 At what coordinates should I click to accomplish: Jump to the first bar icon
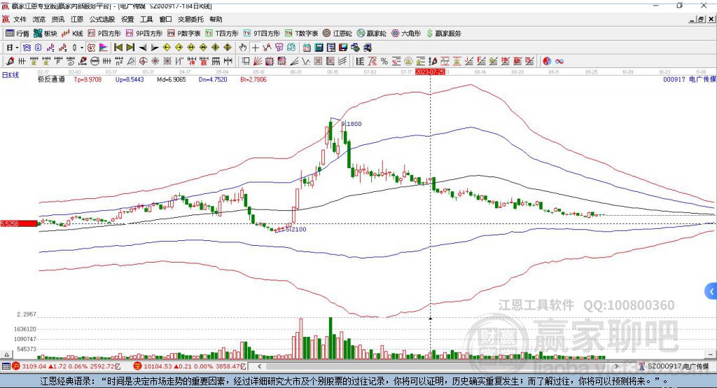pos(118,48)
